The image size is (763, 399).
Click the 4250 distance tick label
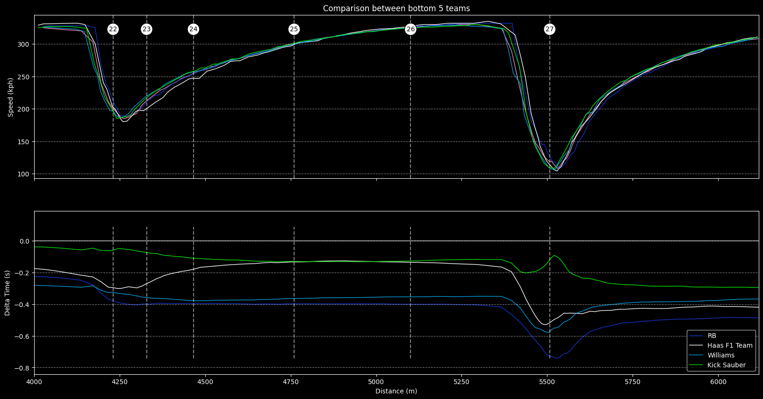click(x=120, y=382)
